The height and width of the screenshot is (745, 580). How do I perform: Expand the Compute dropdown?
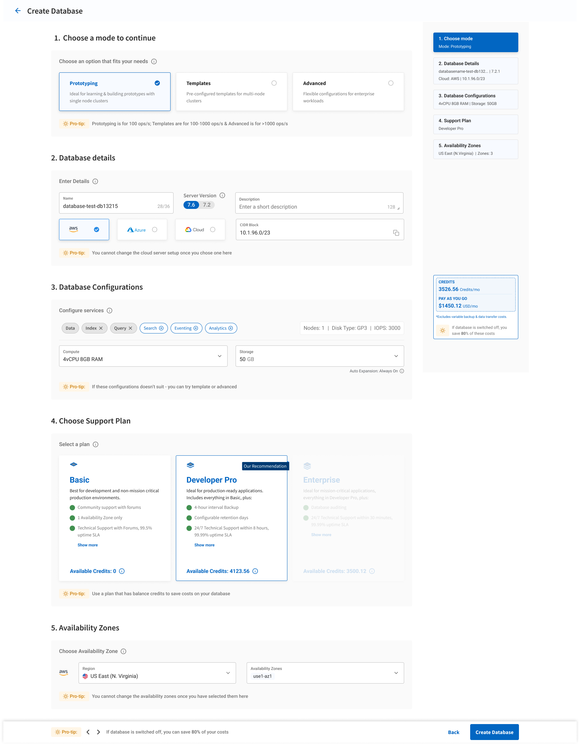pos(220,356)
